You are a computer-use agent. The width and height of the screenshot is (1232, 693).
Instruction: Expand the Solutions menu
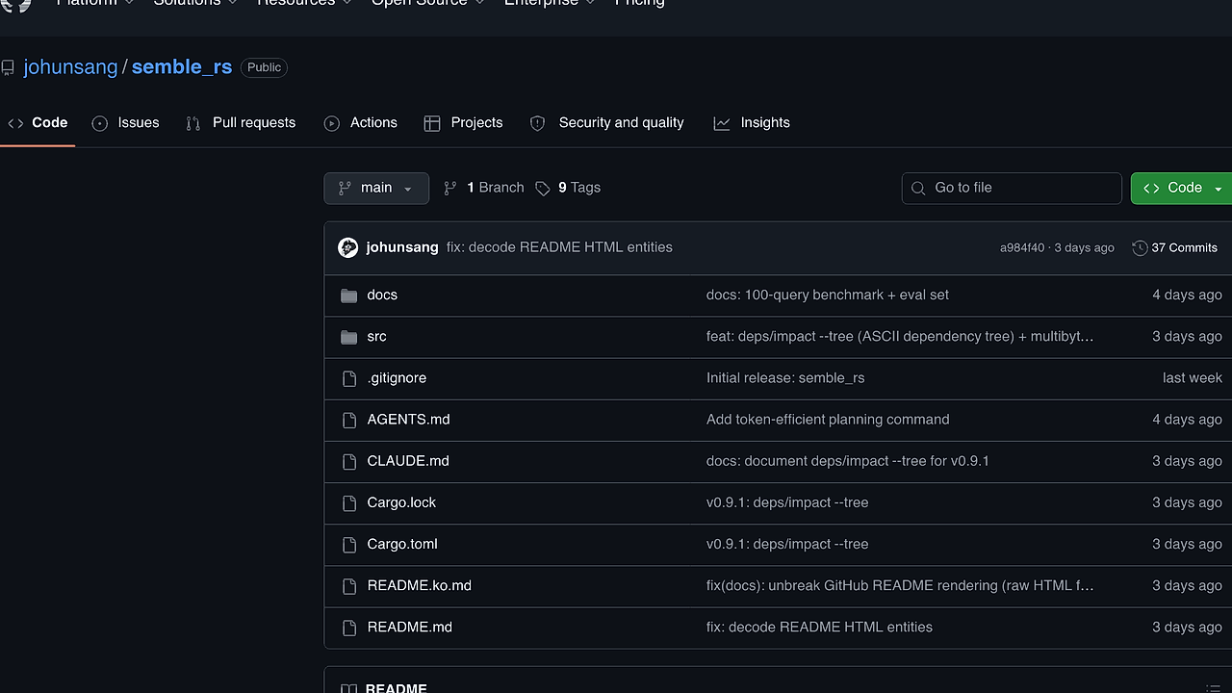196,3
